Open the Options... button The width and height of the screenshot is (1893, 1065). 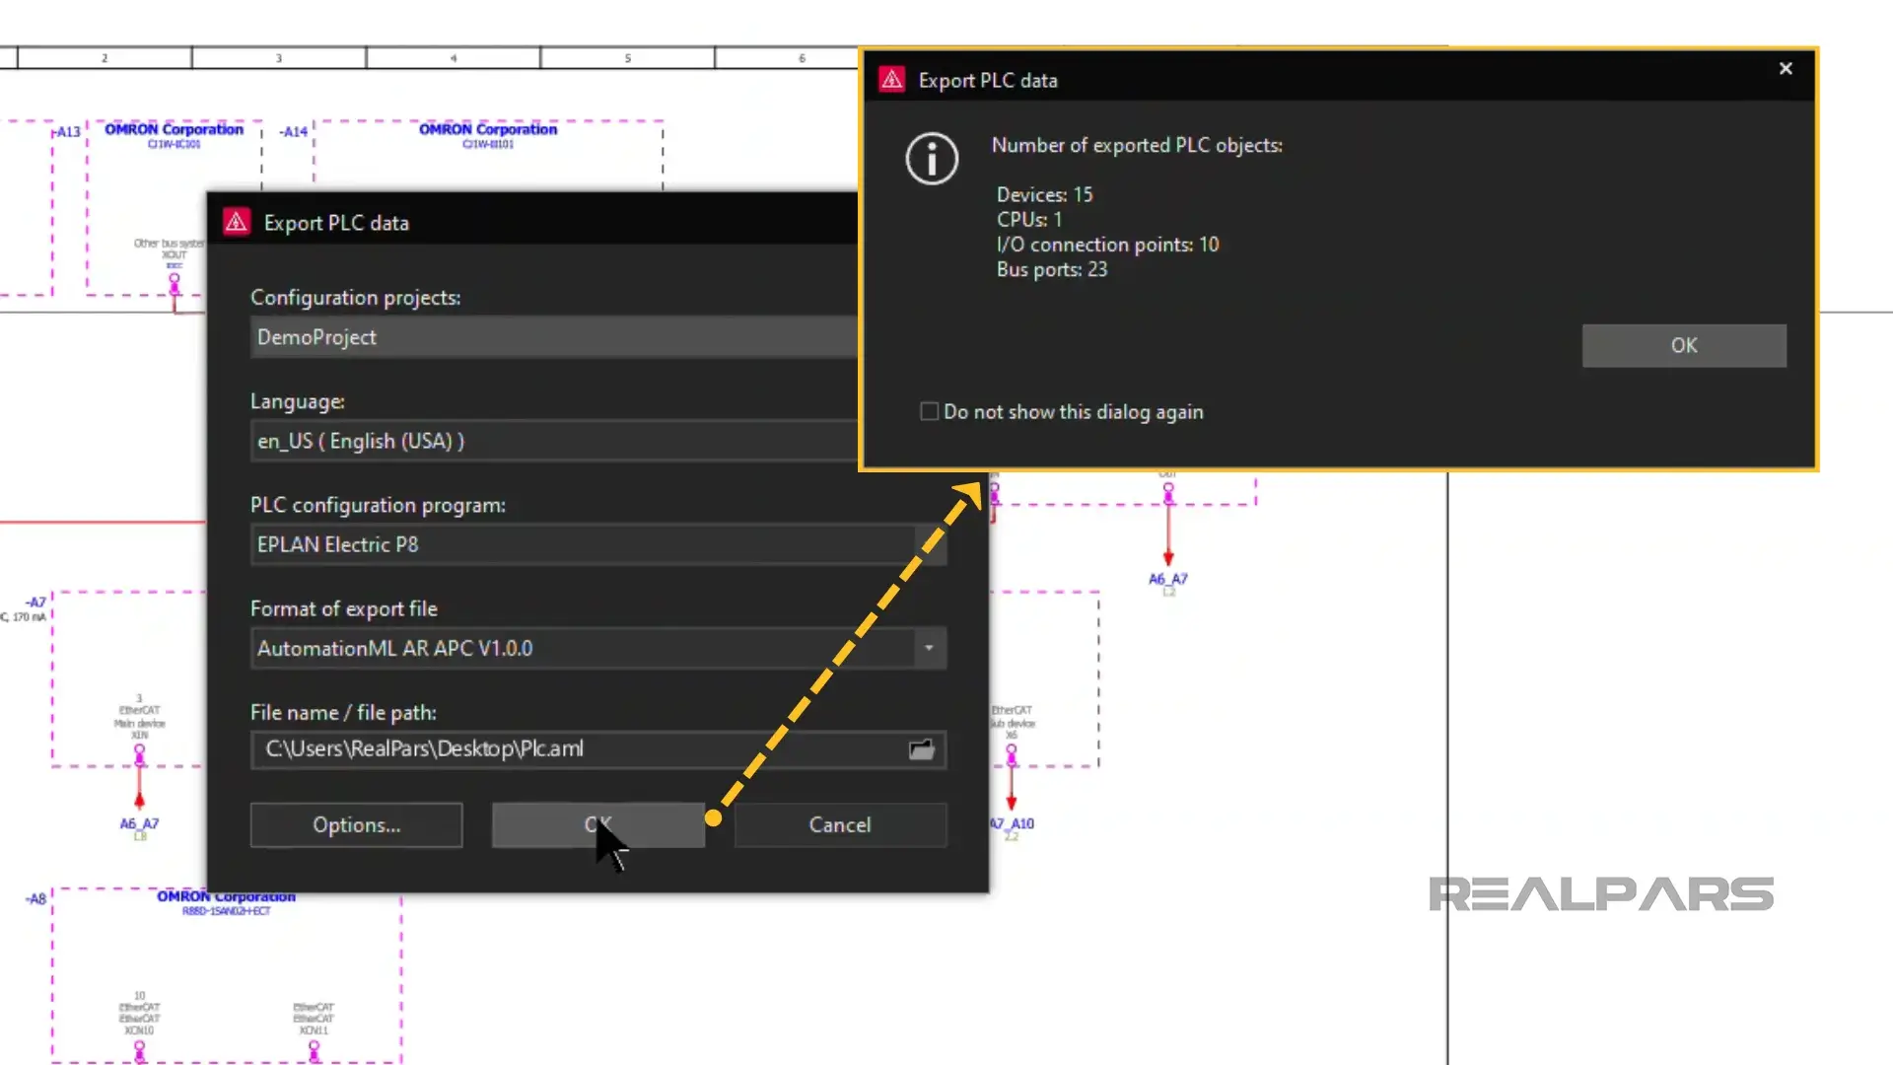pos(356,825)
